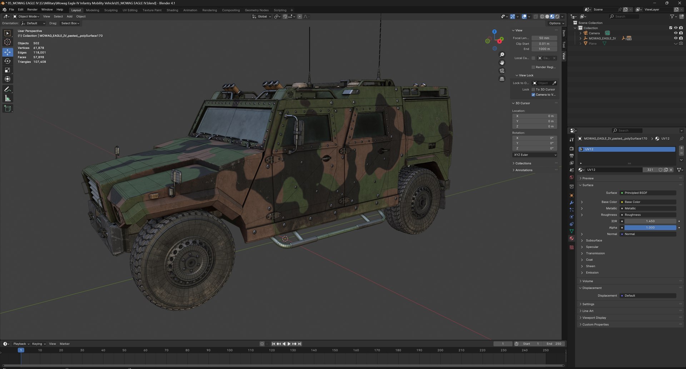Image resolution: width=686 pixels, height=369 pixels.
Task: Remove the selected material slot
Action: 681,153
